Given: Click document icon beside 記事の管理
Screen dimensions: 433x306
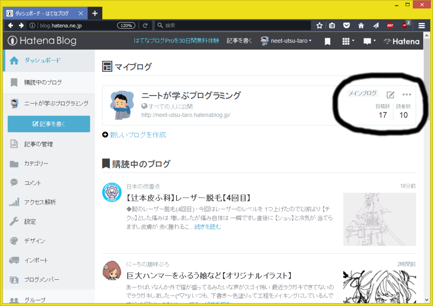Looking at the screenshot, I should tap(14, 144).
